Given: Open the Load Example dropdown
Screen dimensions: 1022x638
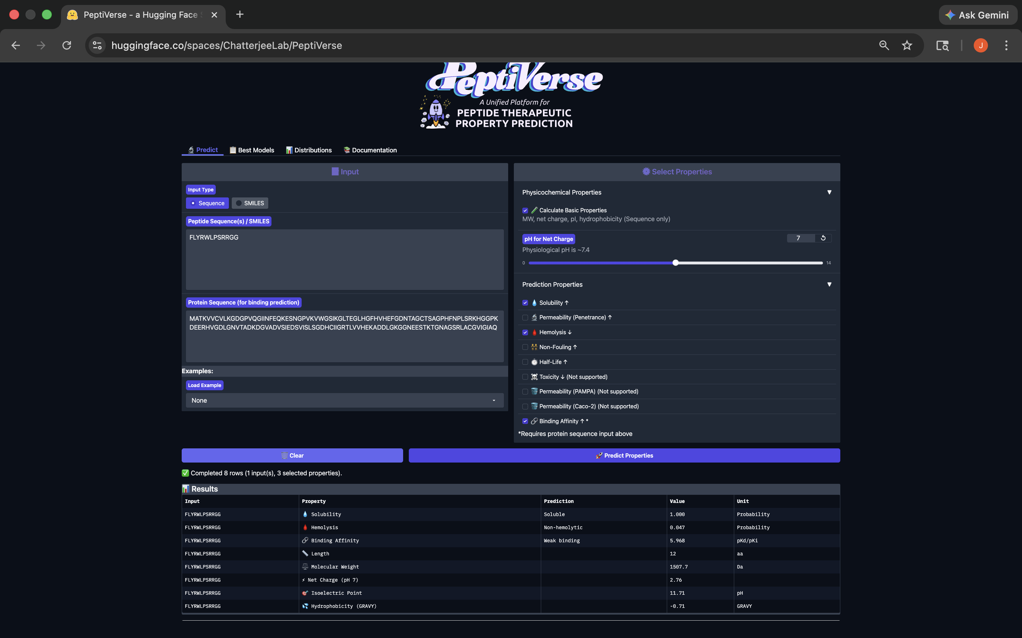Looking at the screenshot, I should (345, 401).
